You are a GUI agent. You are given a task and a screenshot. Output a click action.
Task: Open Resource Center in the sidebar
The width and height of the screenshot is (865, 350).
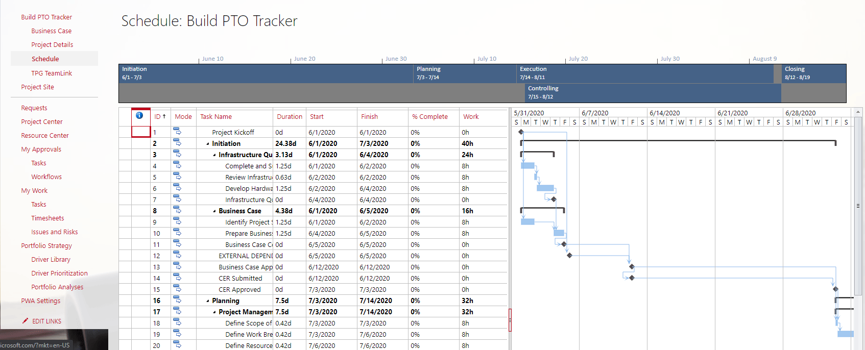(45, 135)
